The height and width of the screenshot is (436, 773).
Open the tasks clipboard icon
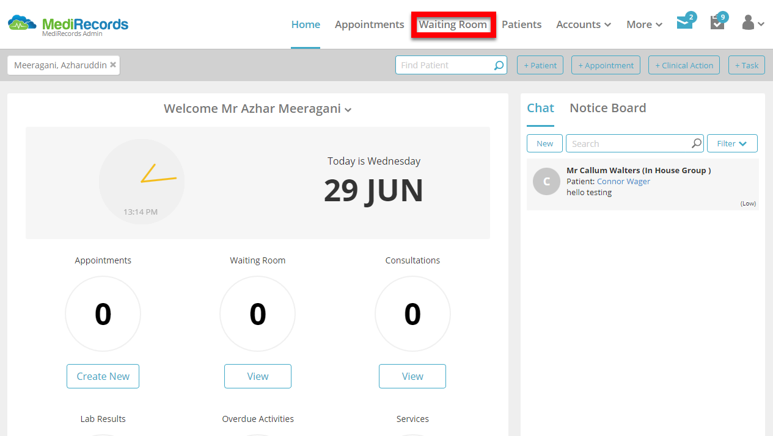(x=717, y=23)
